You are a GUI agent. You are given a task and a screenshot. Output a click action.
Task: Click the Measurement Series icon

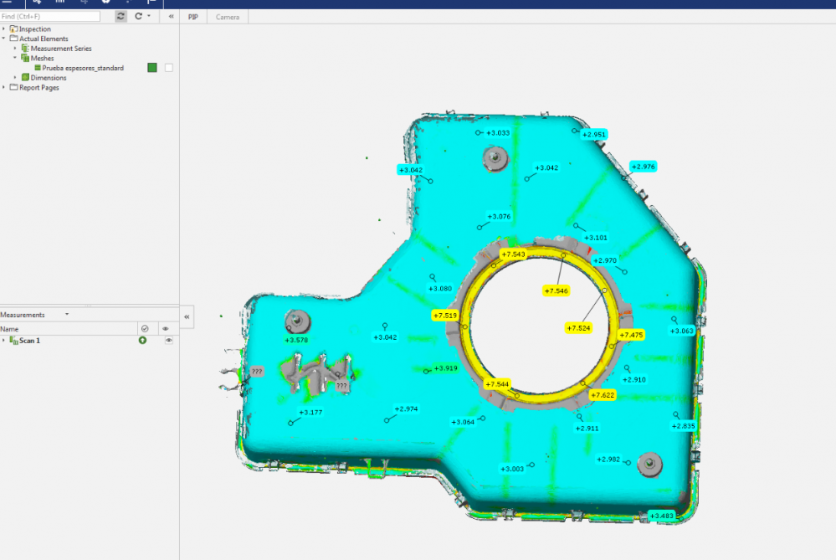click(25, 49)
